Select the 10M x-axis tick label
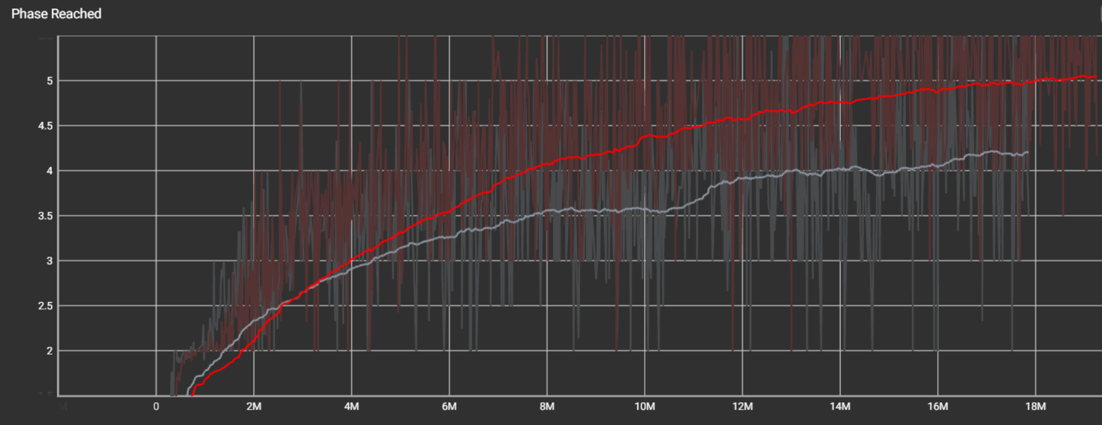Screen dimensions: 1102x425 click(645, 407)
